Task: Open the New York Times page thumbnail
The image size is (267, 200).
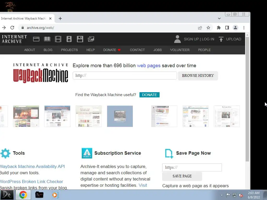Action: (227, 116)
